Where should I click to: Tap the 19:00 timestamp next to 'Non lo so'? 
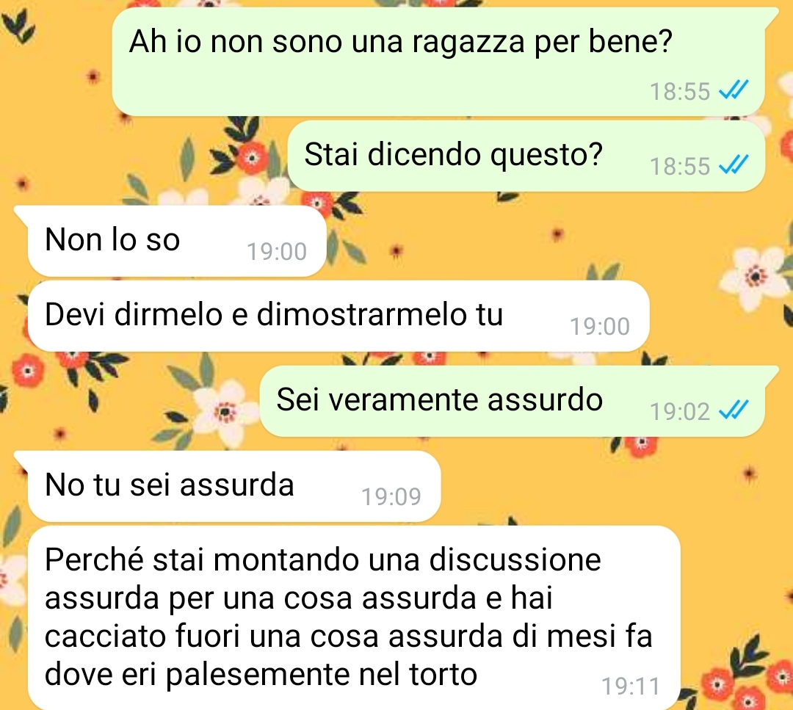tap(277, 251)
